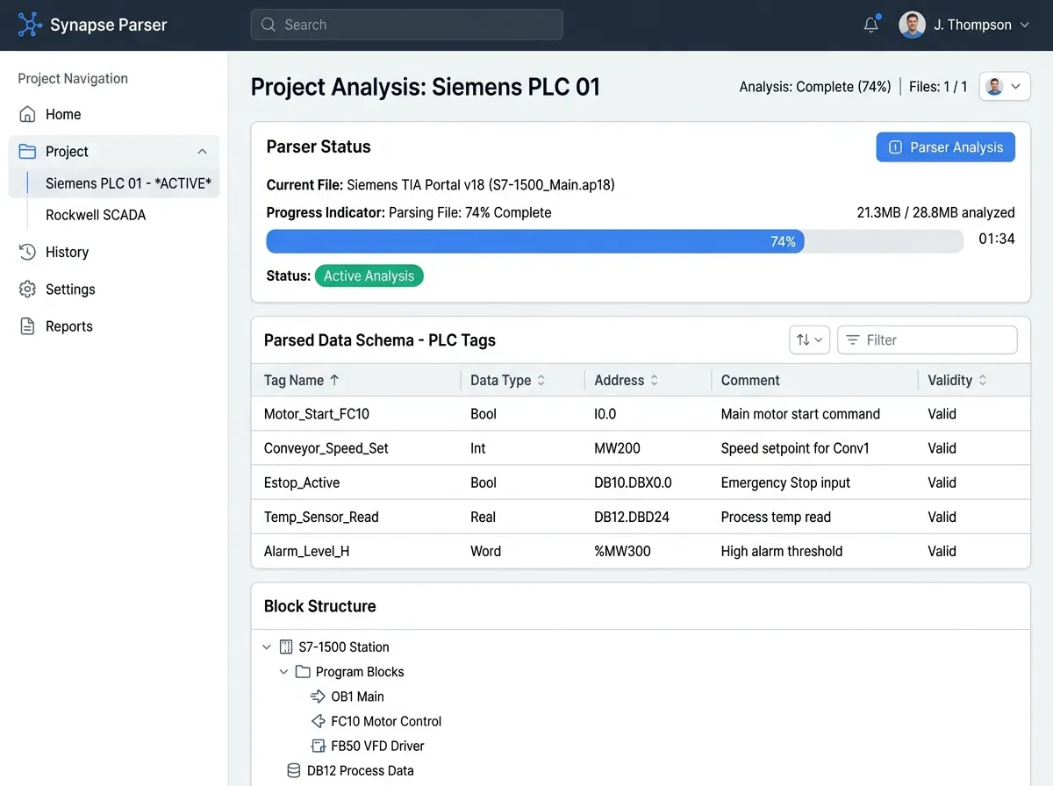The height and width of the screenshot is (786, 1053).
Task: Click the History clock icon
Action: point(27,252)
